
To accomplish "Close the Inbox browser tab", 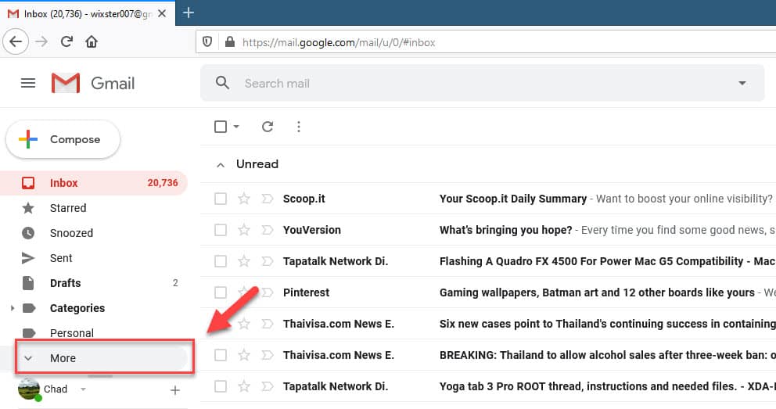I will (x=162, y=14).
